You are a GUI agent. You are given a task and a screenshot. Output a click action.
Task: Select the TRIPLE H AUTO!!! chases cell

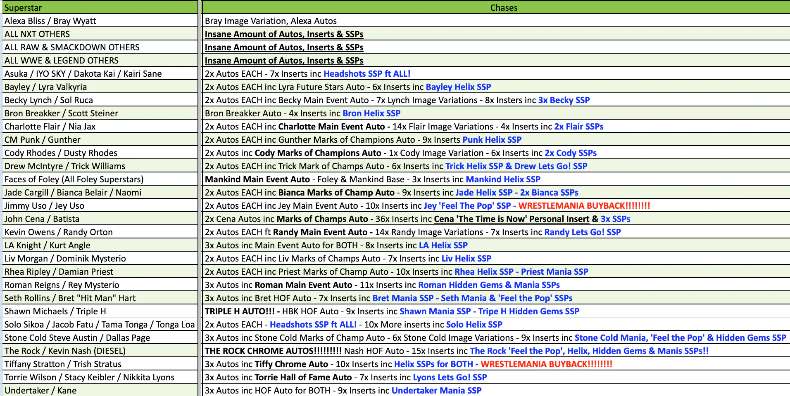(496, 311)
